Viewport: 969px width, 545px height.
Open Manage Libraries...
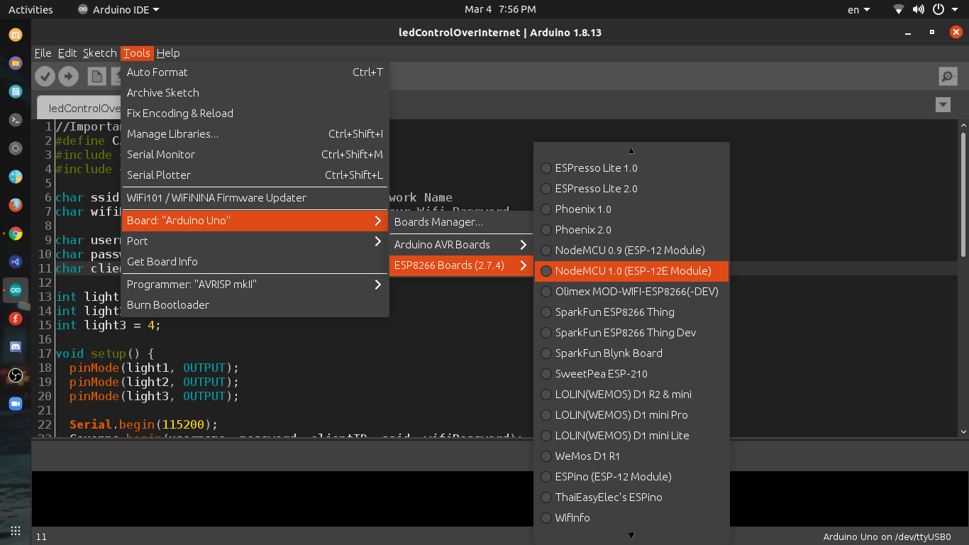[x=255, y=134]
